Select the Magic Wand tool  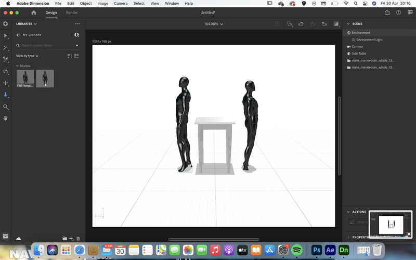click(5, 48)
